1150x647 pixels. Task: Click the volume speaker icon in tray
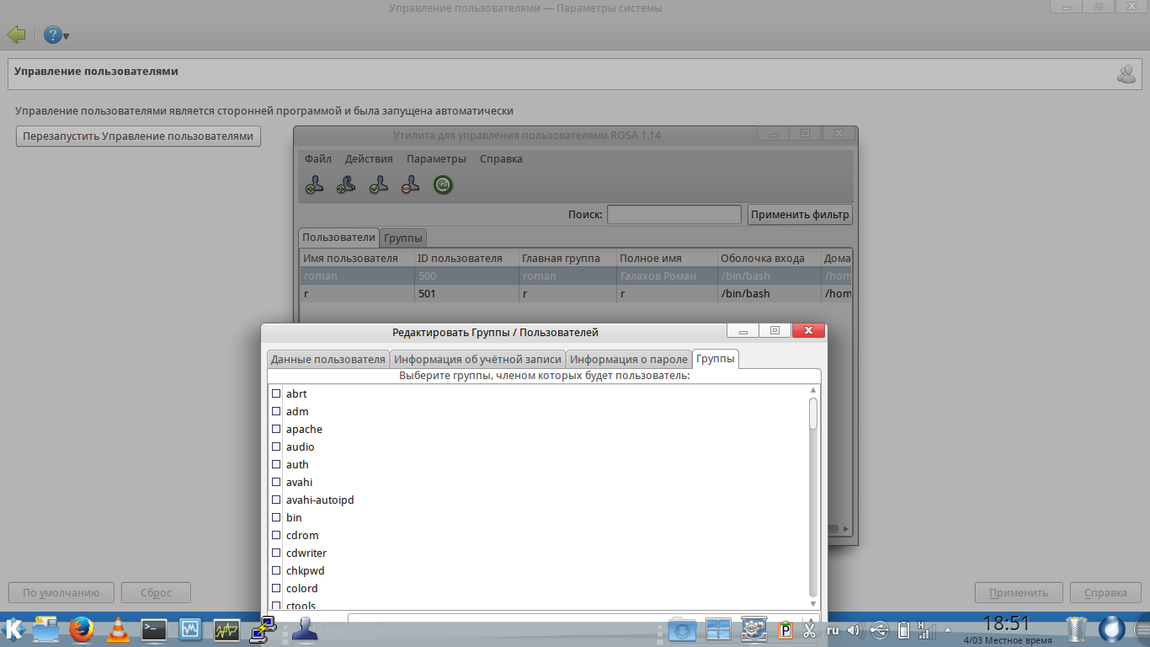point(856,629)
